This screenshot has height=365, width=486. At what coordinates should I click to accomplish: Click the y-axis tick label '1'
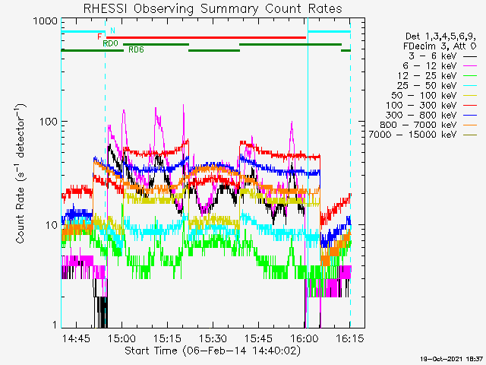pos(55,325)
